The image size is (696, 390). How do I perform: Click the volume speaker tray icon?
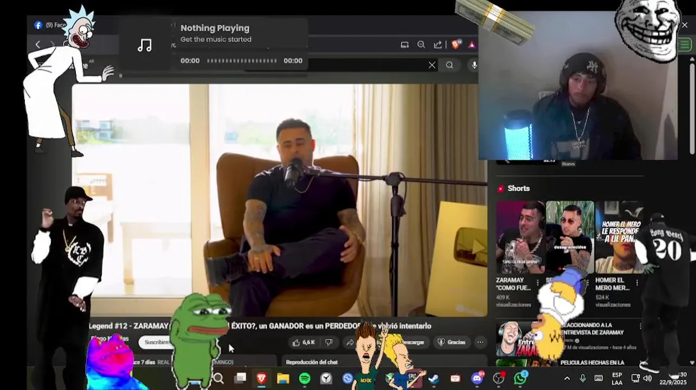[647, 378]
